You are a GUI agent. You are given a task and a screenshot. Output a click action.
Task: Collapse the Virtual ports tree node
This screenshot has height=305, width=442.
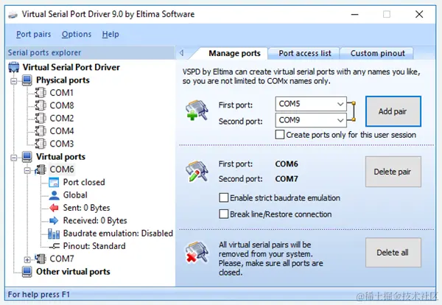click(x=13, y=158)
